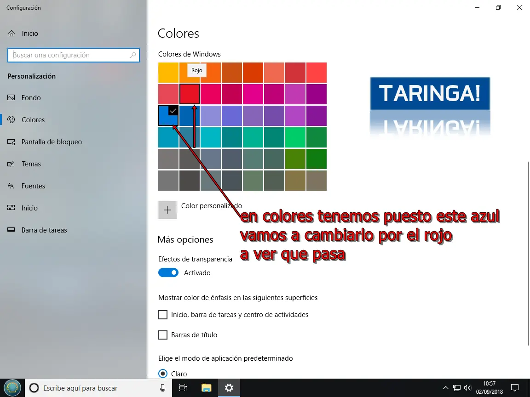Check Inicio, barra de tareas y centro de actividades
This screenshot has height=397, width=530.
coord(163,315)
